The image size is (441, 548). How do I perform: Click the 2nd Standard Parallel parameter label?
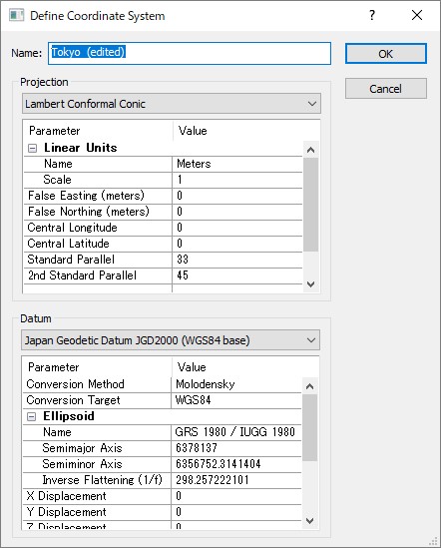point(83,275)
